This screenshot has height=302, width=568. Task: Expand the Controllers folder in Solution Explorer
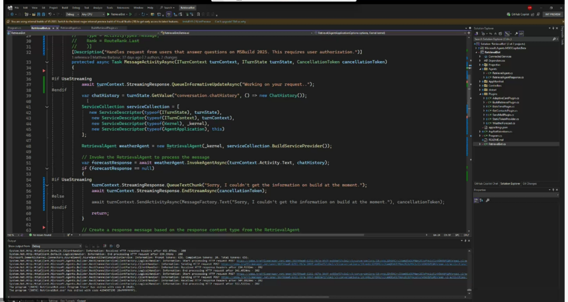point(481,85)
